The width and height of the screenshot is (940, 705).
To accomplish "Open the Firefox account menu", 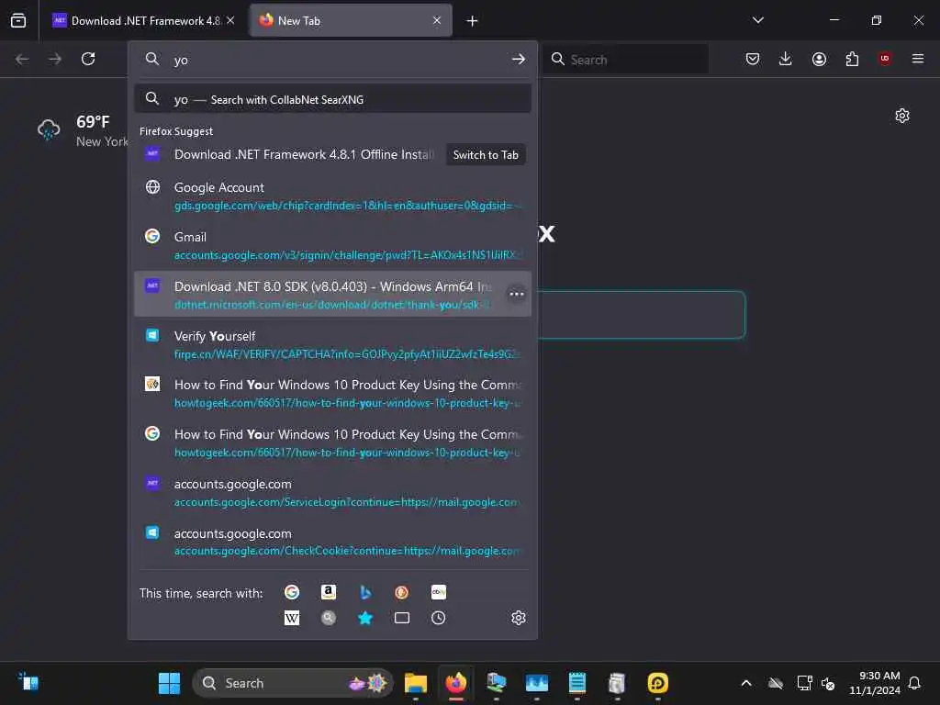I will (819, 59).
